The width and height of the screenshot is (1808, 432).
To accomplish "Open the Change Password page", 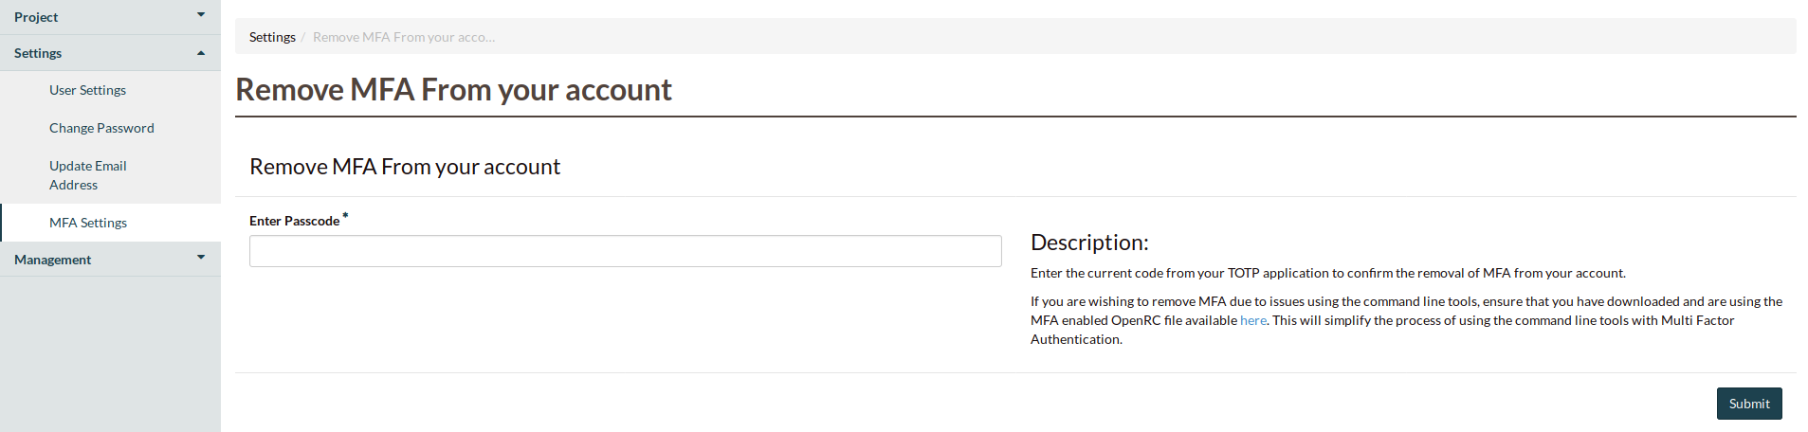I will tap(101, 128).
